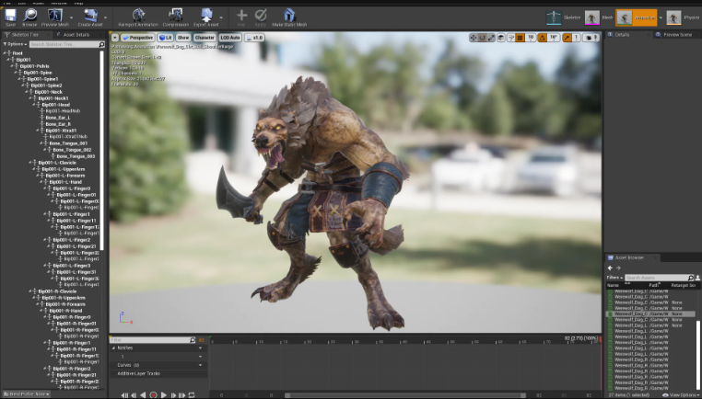Open the Asset Browser Filters dropdown
This screenshot has width=702, height=399.
click(614, 278)
